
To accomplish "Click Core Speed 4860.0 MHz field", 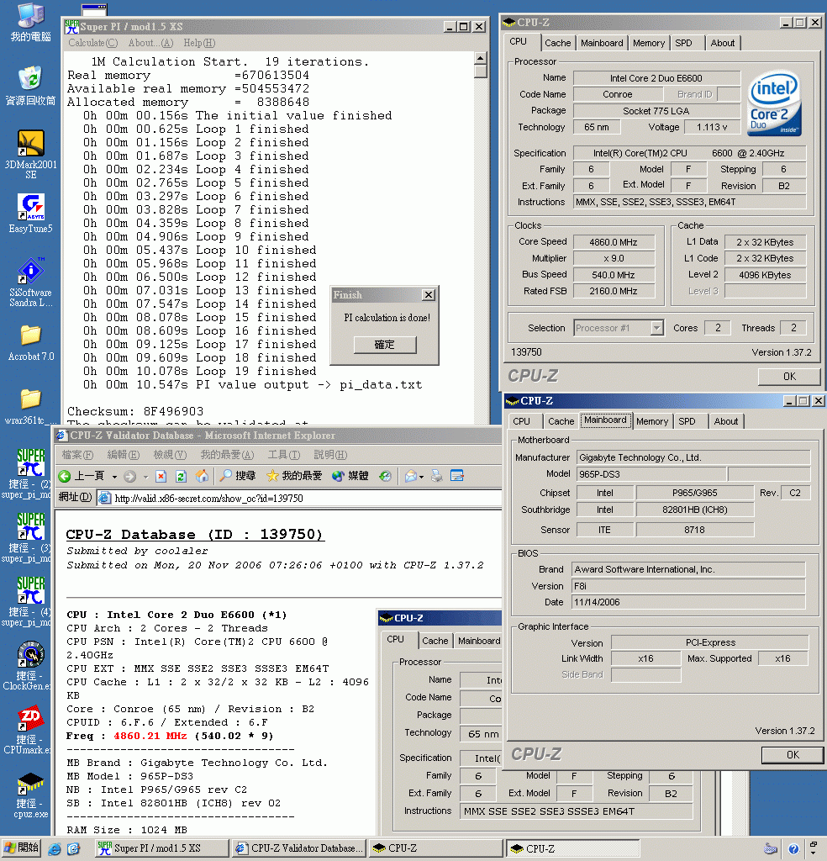I will (x=614, y=242).
